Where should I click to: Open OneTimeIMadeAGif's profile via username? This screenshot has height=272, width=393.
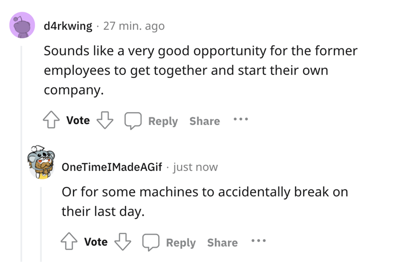[x=112, y=167]
